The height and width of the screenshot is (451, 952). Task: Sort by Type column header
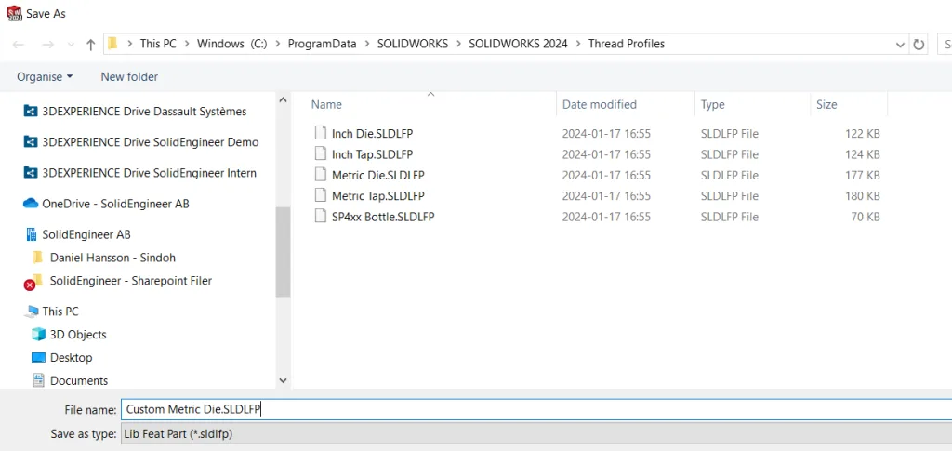713,104
